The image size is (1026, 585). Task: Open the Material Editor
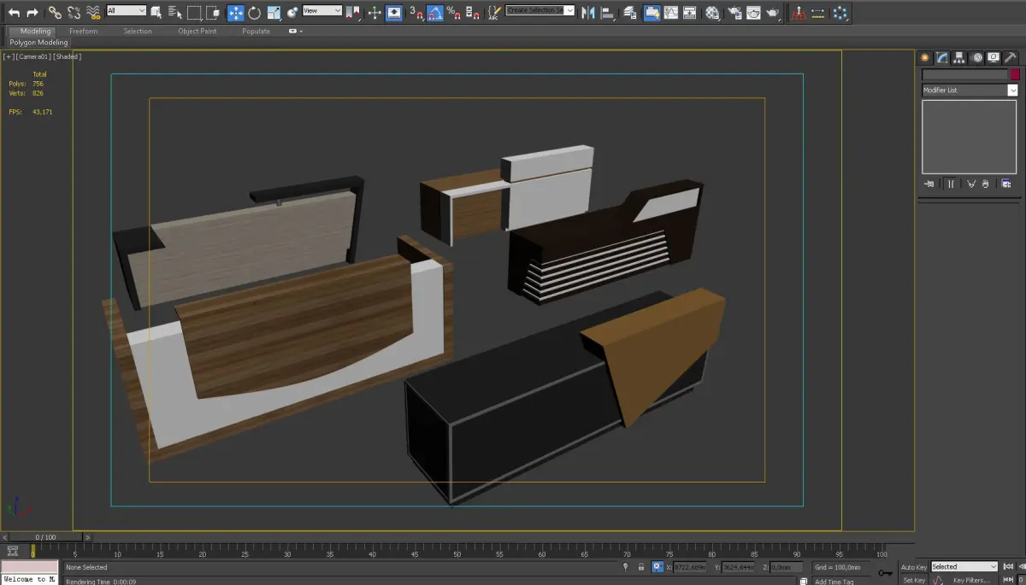click(x=712, y=13)
